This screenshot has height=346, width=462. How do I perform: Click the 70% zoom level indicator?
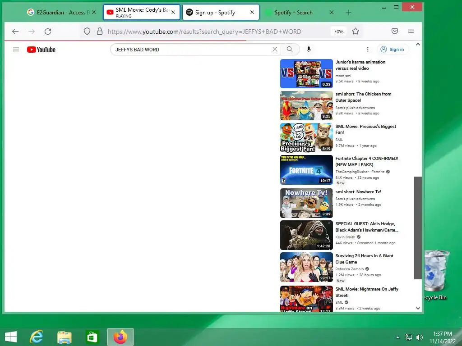click(338, 32)
